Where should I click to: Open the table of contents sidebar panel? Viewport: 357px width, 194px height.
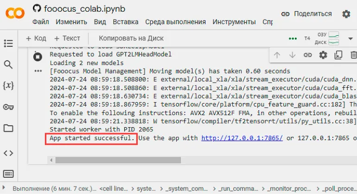click(x=8, y=43)
